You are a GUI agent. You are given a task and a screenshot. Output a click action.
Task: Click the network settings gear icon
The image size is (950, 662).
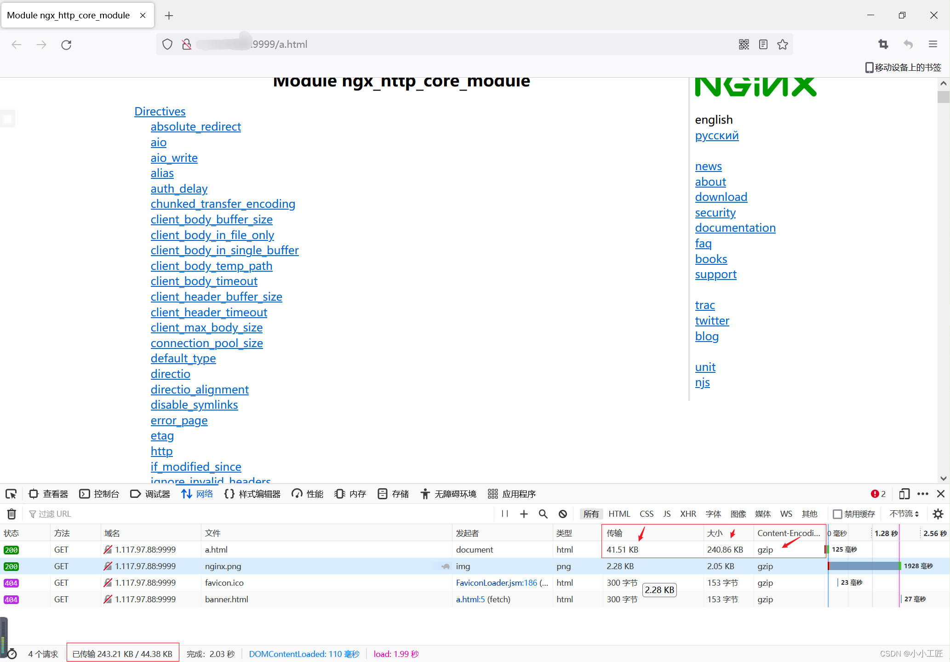coord(938,514)
